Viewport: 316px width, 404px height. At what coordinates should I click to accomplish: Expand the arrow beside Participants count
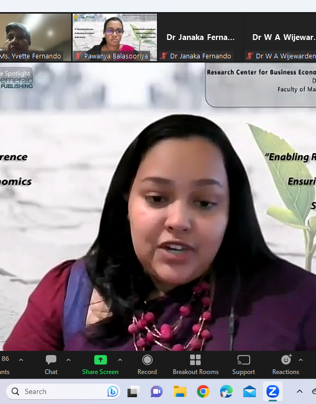pos(21,360)
